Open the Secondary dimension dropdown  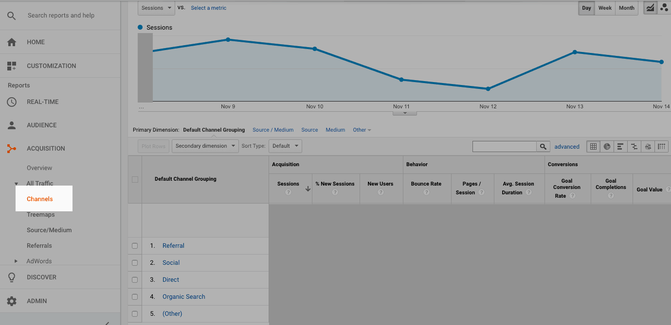pyautogui.click(x=205, y=146)
